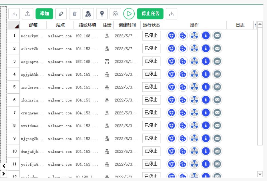Click the 操作 column header
Screen dimensions: 267x181
(194, 25)
